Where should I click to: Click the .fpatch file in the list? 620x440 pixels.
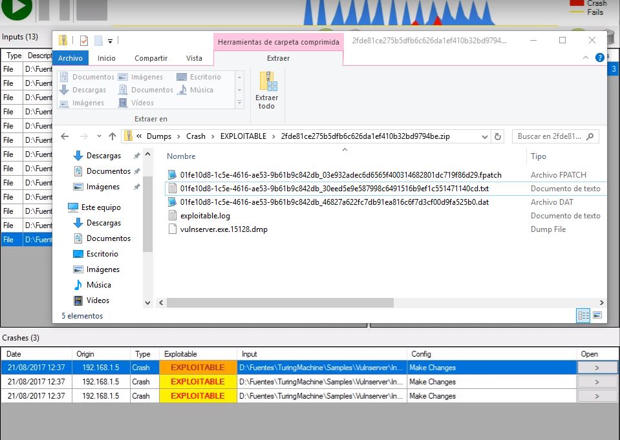pos(340,175)
